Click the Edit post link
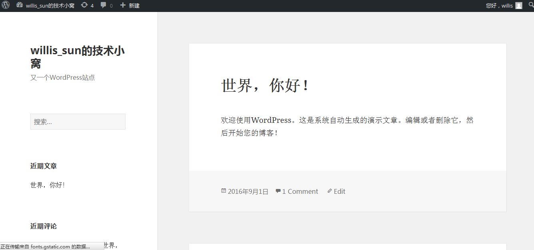 339,191
